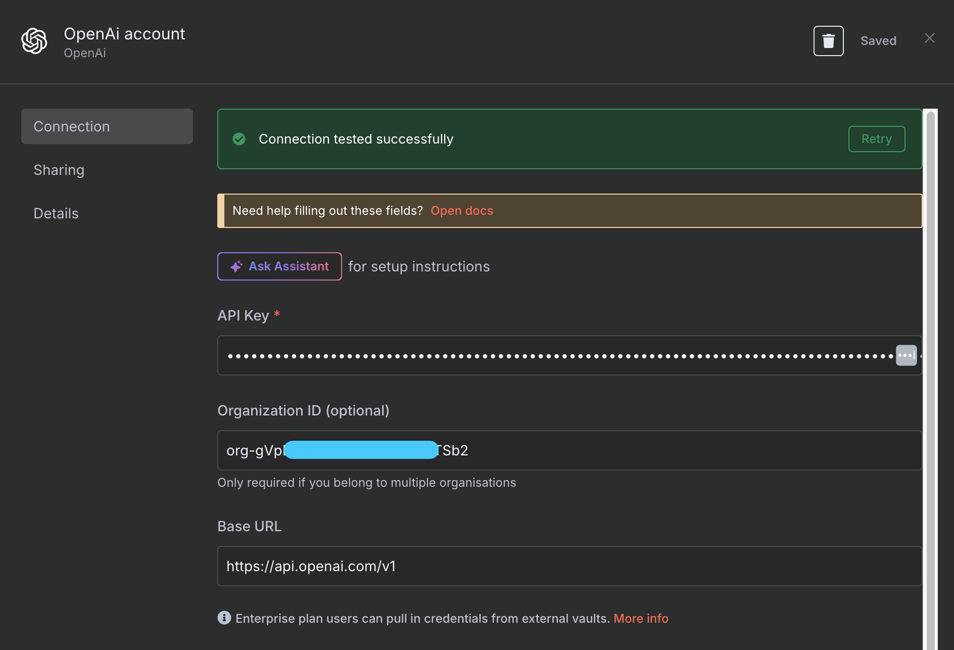Click the 'Organization ID (optional)' label

click(303, 410)
